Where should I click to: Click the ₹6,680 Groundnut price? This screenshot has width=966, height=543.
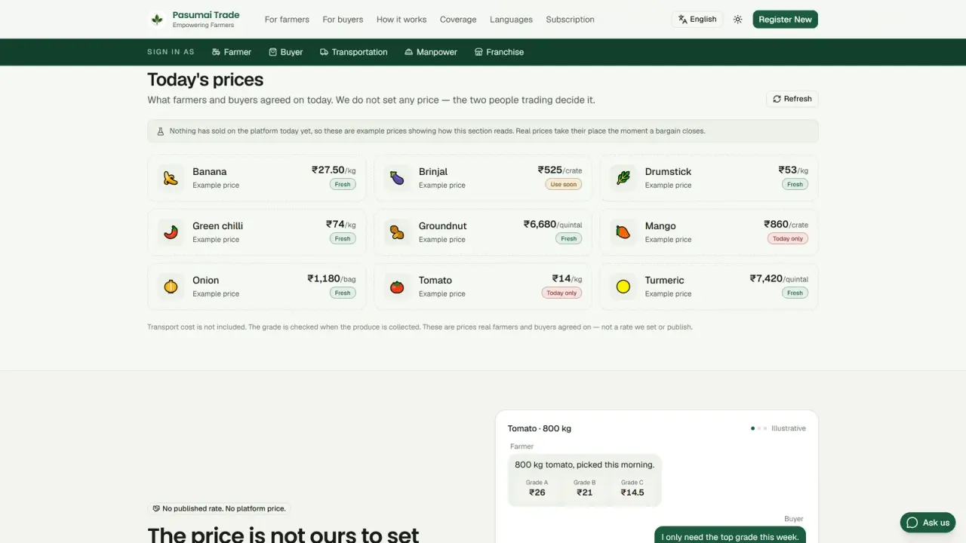(540, 224)
